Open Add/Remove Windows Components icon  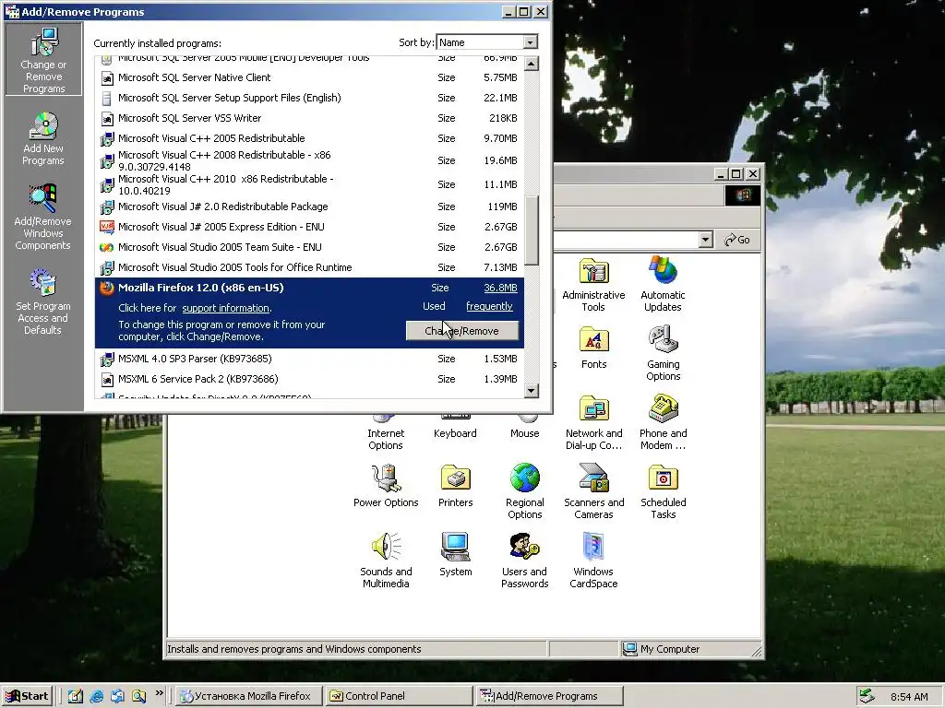43,217
